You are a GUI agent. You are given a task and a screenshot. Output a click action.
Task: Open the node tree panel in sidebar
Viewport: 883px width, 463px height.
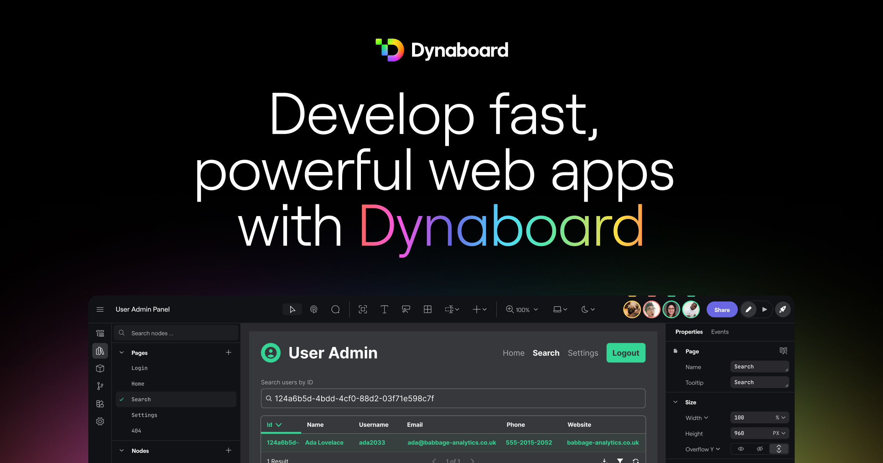click(100, 333)
